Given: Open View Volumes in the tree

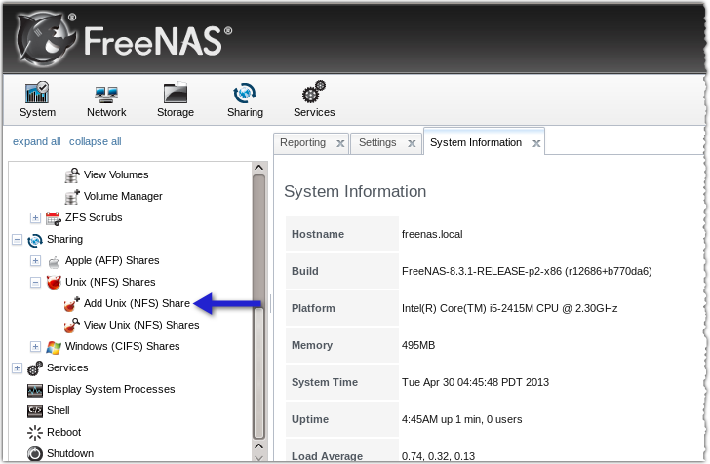Looking at the screenshot, I should pyautogui.click(x=116, y=174).
